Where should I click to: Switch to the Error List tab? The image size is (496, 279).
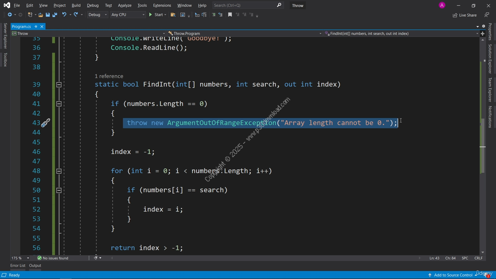tap(18, 265)
